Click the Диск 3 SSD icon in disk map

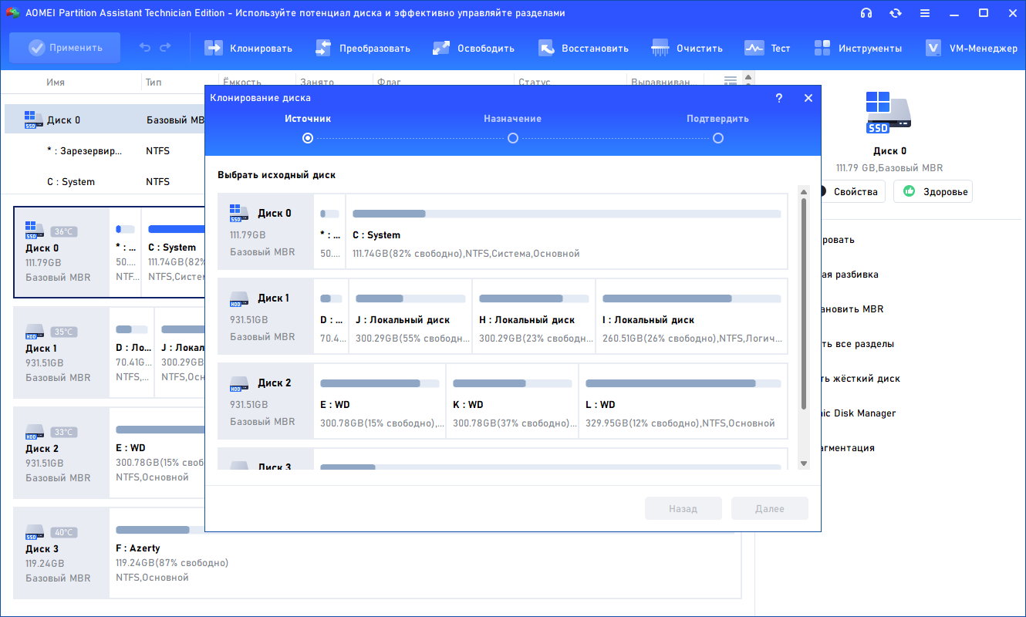coord(35,531)
